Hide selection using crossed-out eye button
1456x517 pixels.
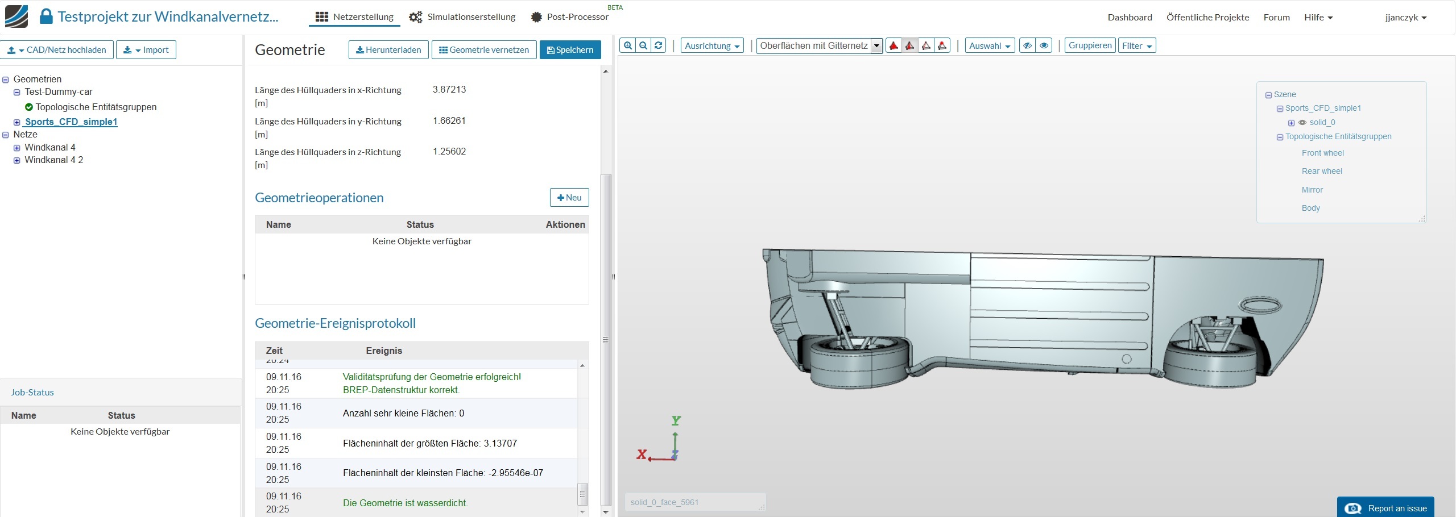[x=1027, y=45]
